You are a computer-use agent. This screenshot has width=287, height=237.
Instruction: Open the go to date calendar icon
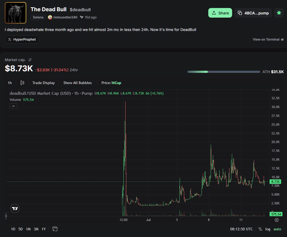pyautogui.click(x=55, y=229)
